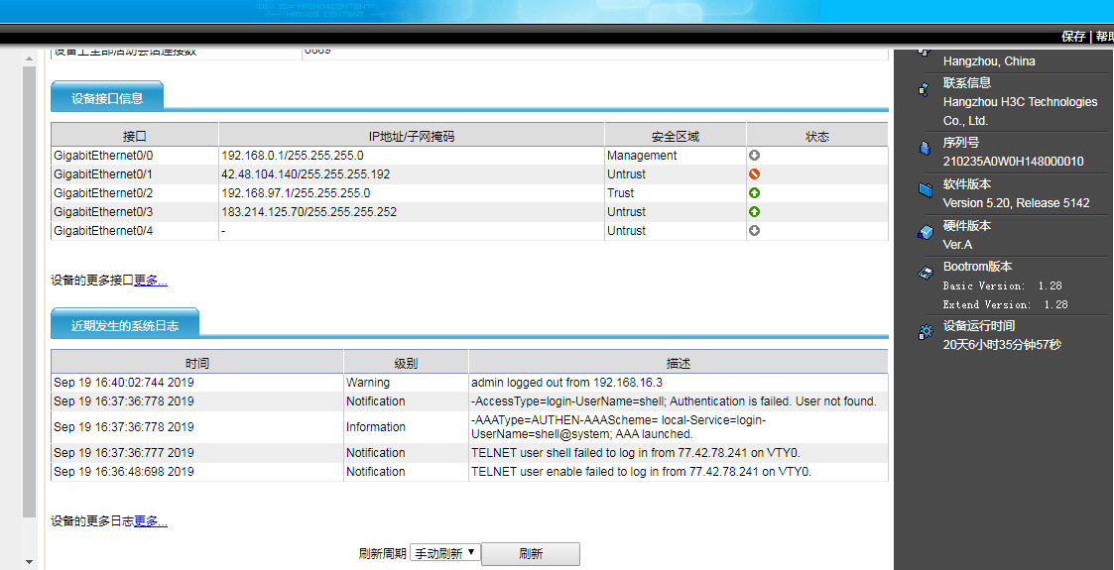Screen dimensions: 1114x570
Task: Click the scrollbar up arrow
Action: (x=29, y=58)
